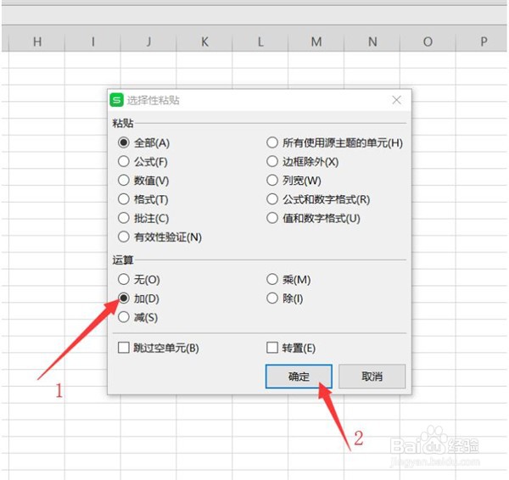
Task: Select column H header
Action: [x=36, y=42]
